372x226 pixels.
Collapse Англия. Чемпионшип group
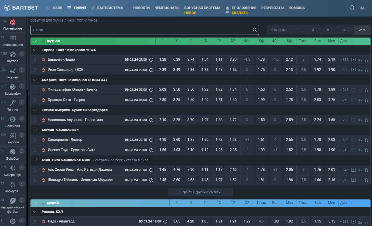pos(35,130)
